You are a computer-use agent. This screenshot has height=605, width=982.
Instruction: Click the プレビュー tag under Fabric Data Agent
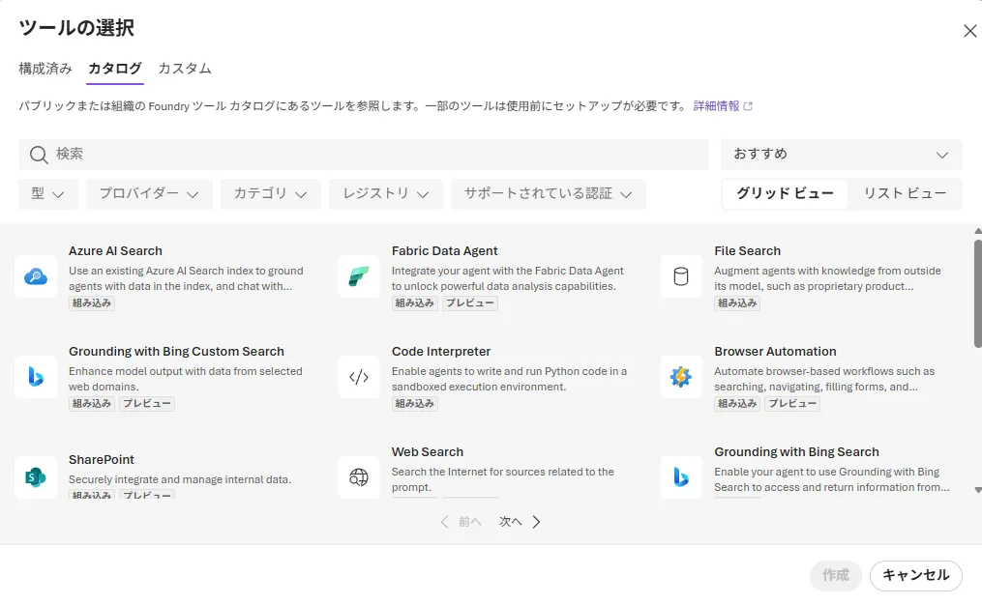470,303
